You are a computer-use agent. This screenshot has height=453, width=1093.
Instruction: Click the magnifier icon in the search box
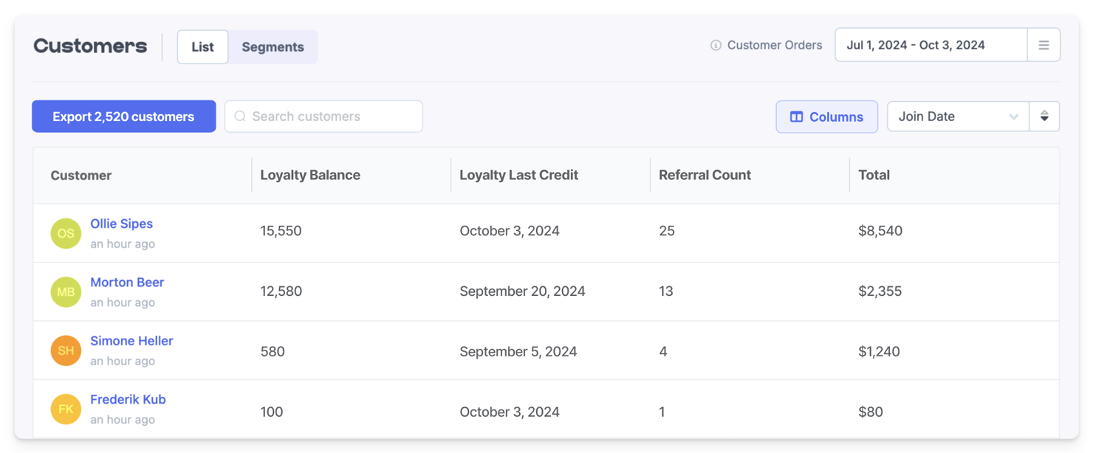point(240,116)
